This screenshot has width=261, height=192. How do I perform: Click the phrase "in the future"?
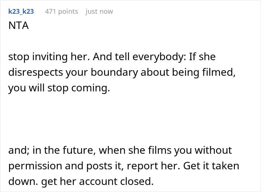point(65,150)
